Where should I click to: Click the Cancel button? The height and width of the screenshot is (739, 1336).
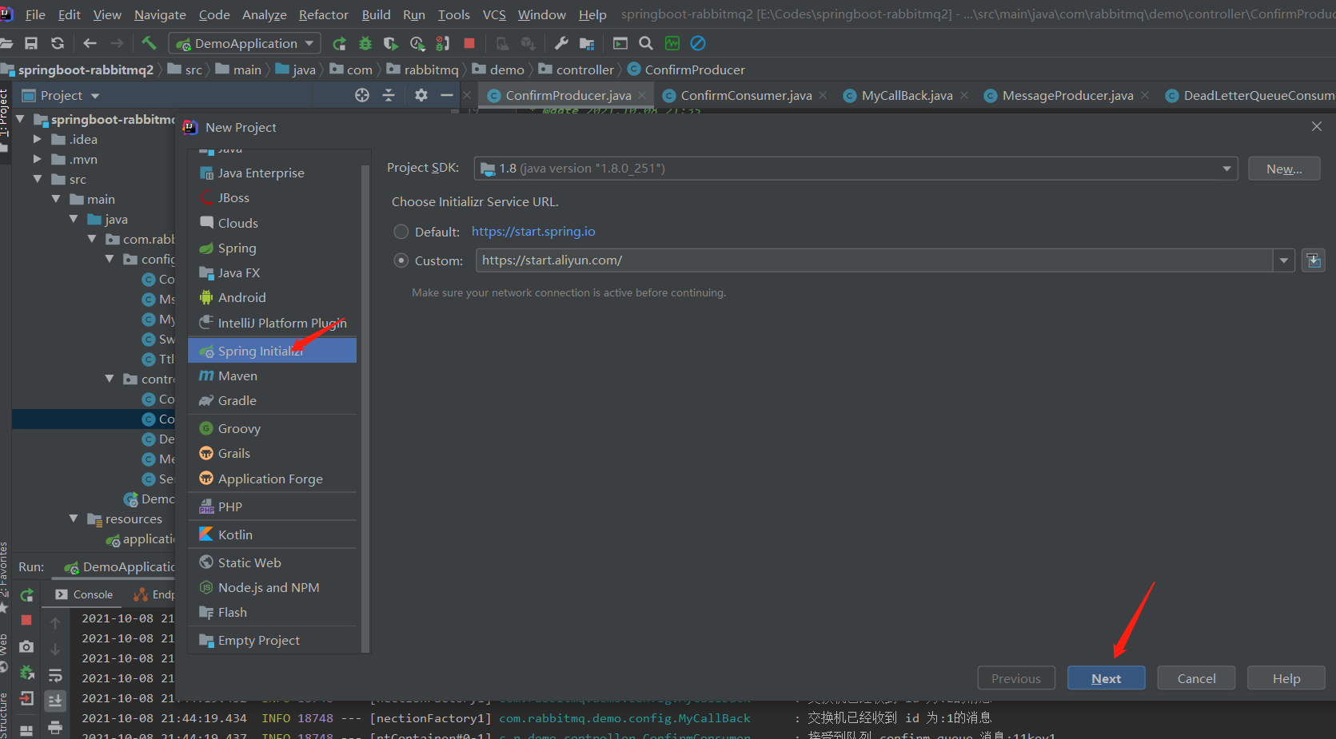(1196, 678)
